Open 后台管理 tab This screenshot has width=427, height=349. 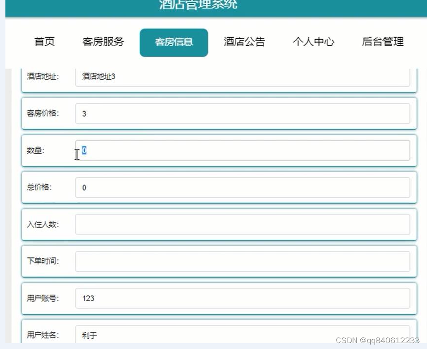point(382,42)
